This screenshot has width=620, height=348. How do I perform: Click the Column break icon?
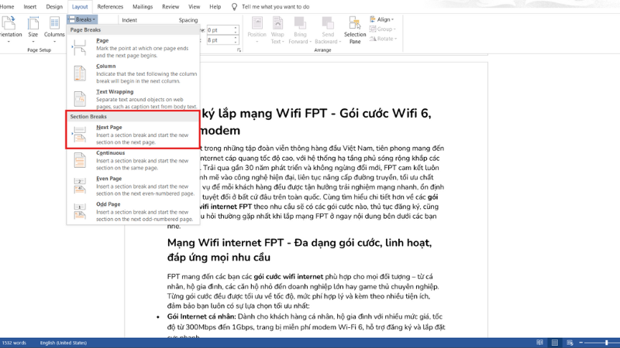80,73
